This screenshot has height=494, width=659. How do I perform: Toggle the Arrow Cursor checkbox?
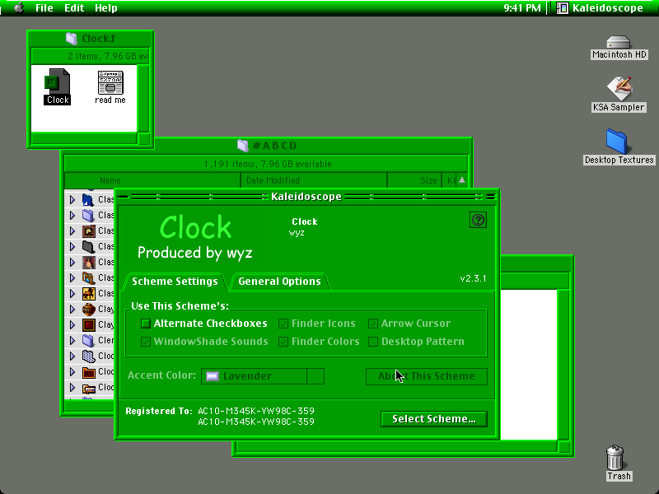373,324
